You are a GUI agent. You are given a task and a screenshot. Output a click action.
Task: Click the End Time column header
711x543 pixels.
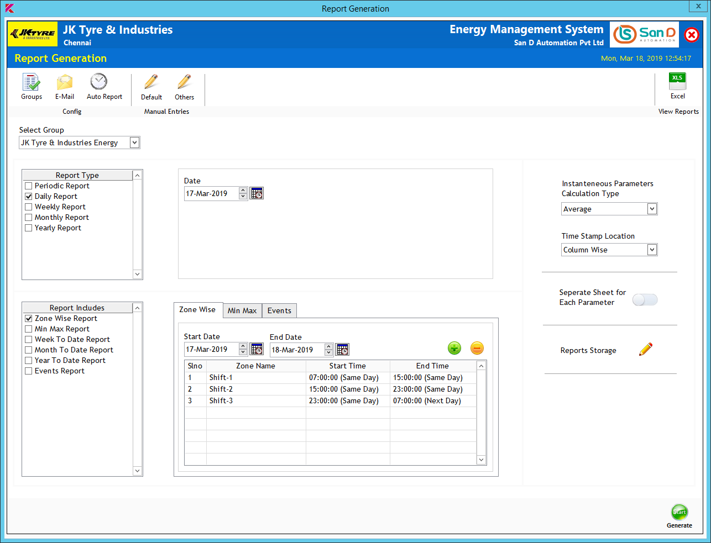coord(433,366)
